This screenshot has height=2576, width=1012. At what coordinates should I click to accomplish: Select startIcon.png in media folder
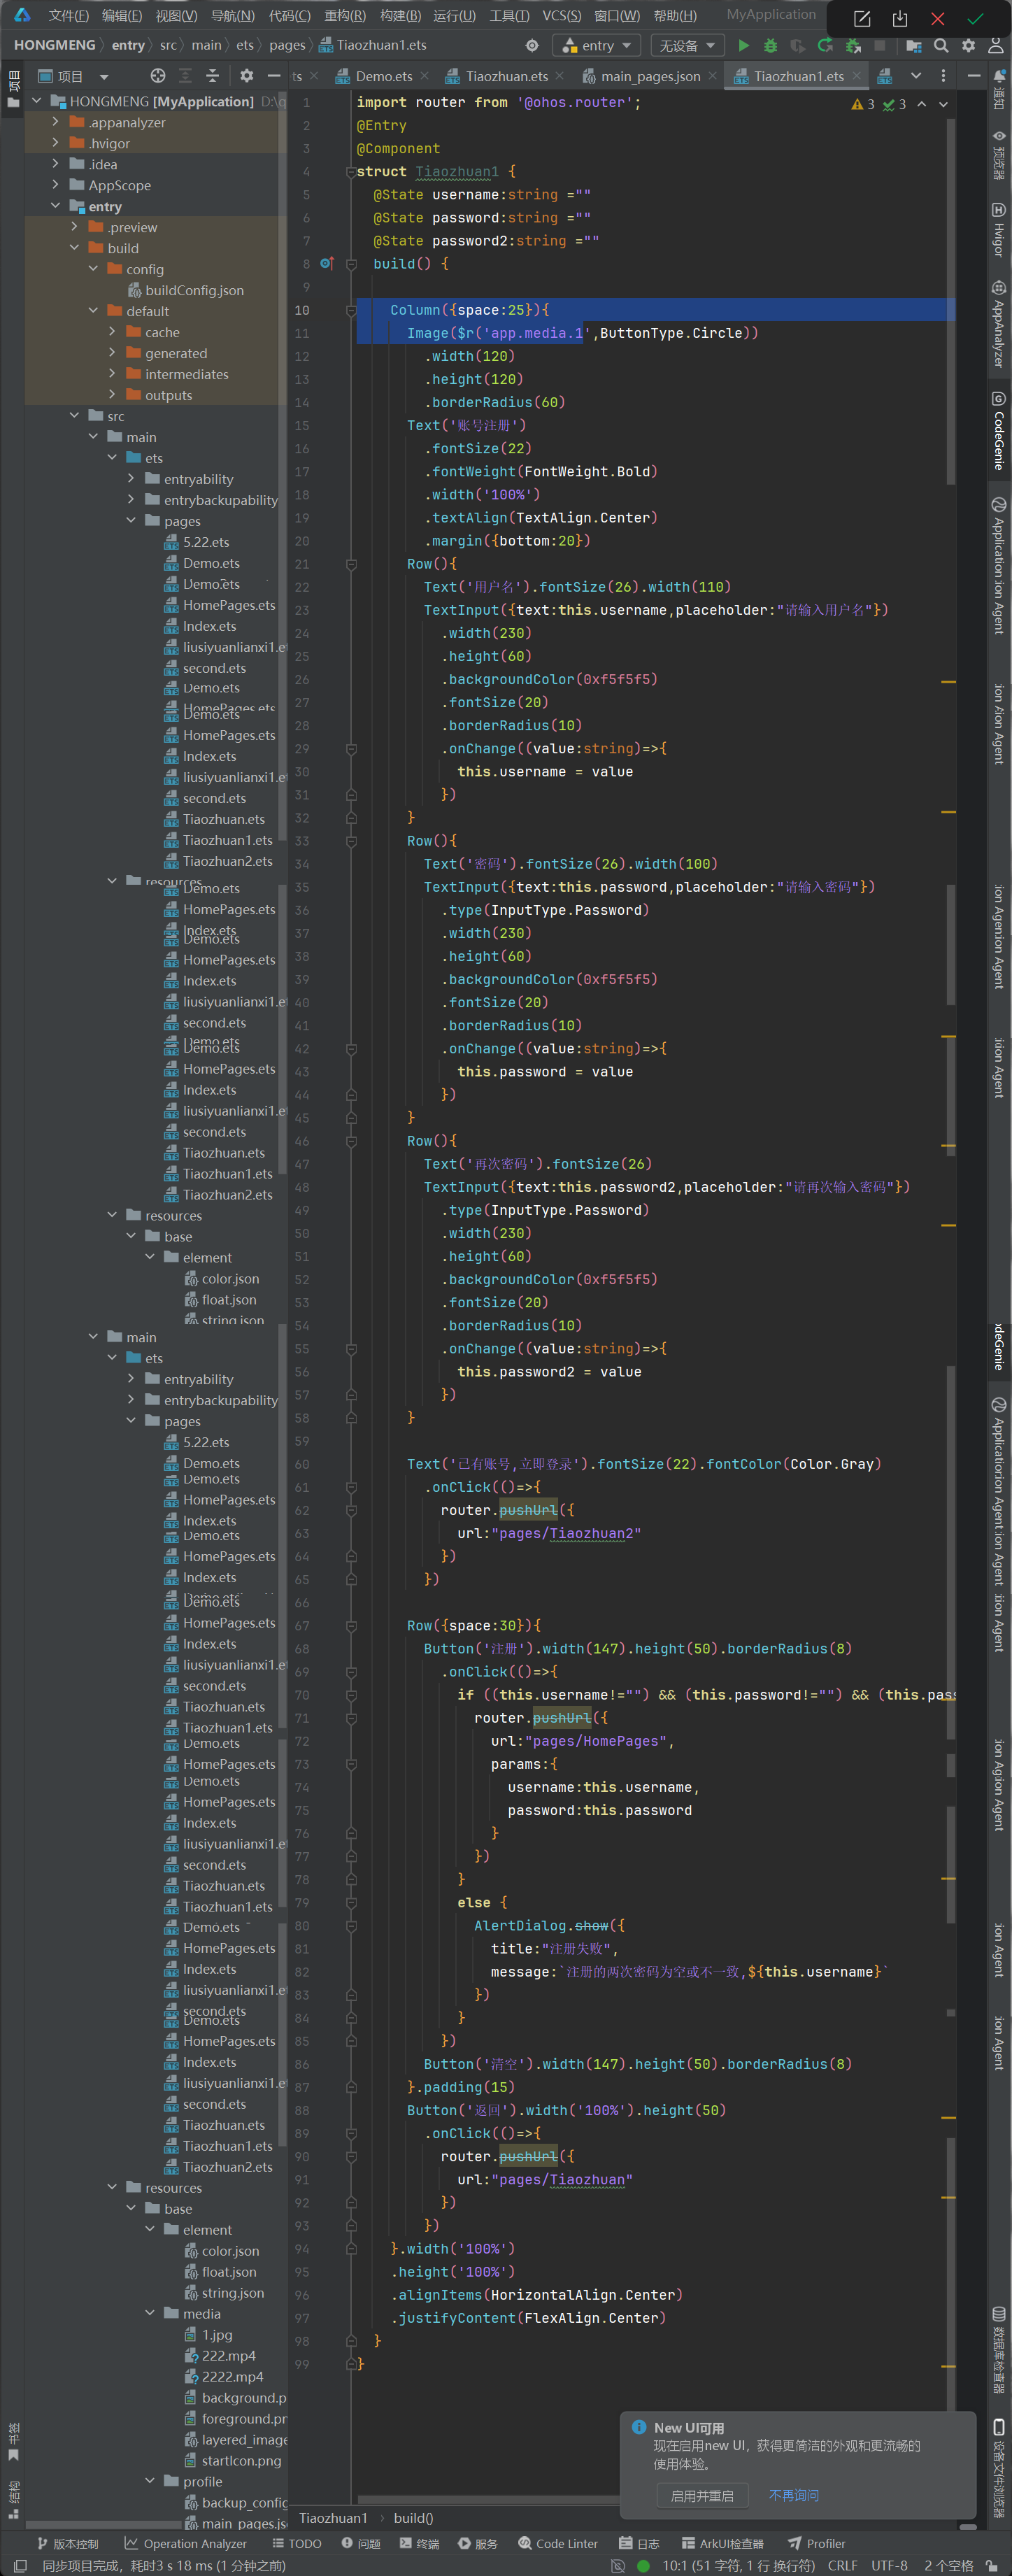click(233, 2460)
